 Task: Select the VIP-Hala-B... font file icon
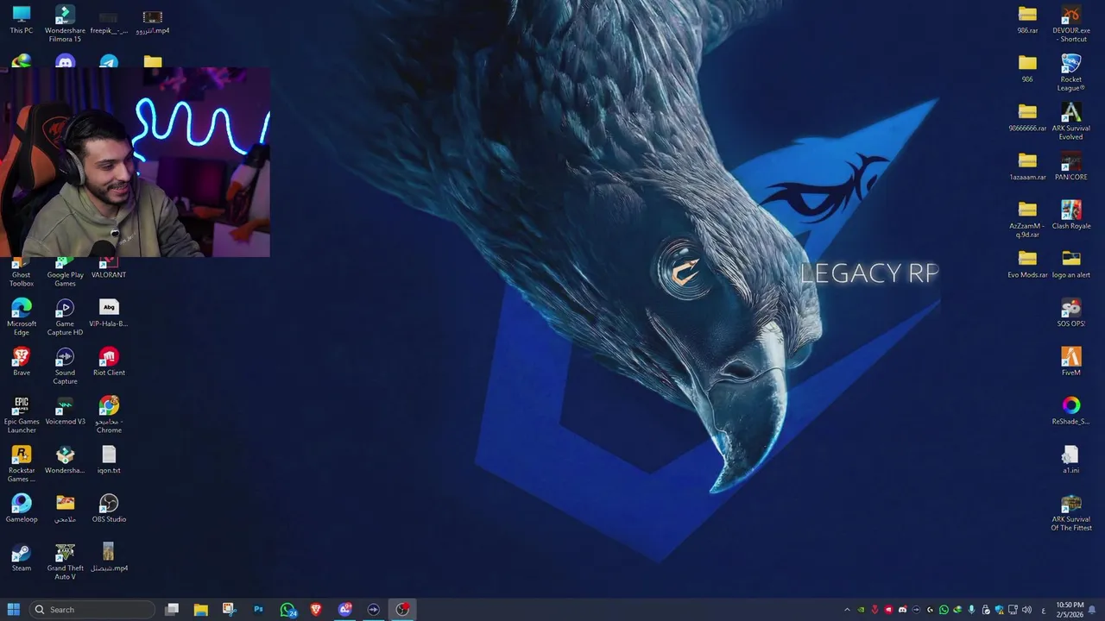109,313
